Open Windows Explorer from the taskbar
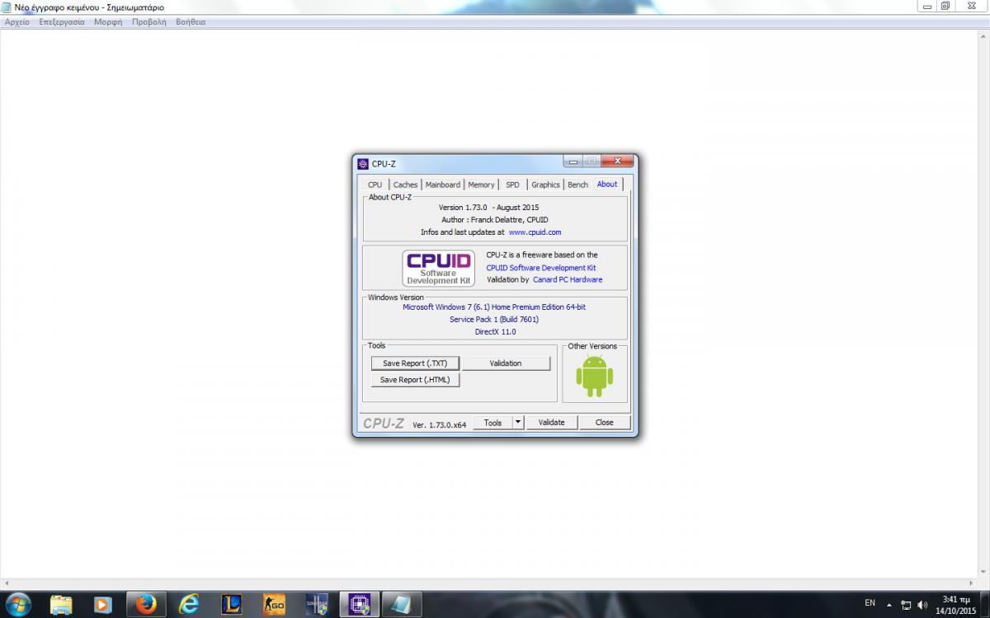 tap(61, 605)
